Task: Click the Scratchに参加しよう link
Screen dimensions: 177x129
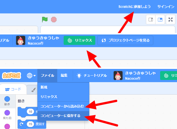Action: 134,7
